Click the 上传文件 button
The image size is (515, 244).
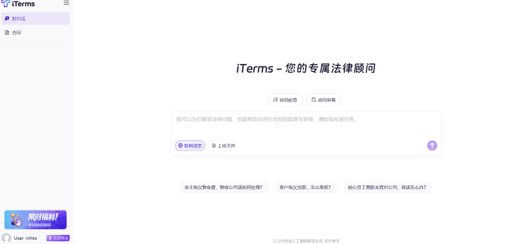[223, 146]
